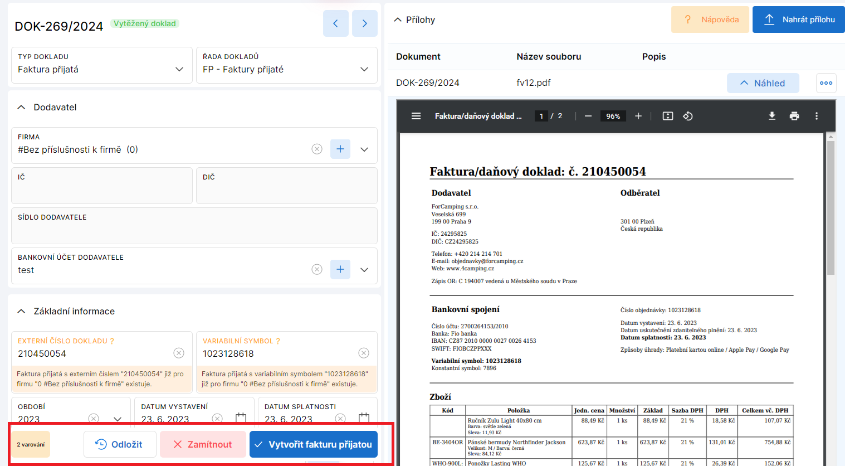Collapse the Dodavatel section
Image resolution: width=845 pixels, height=466 pixels.
click(21, 107)
